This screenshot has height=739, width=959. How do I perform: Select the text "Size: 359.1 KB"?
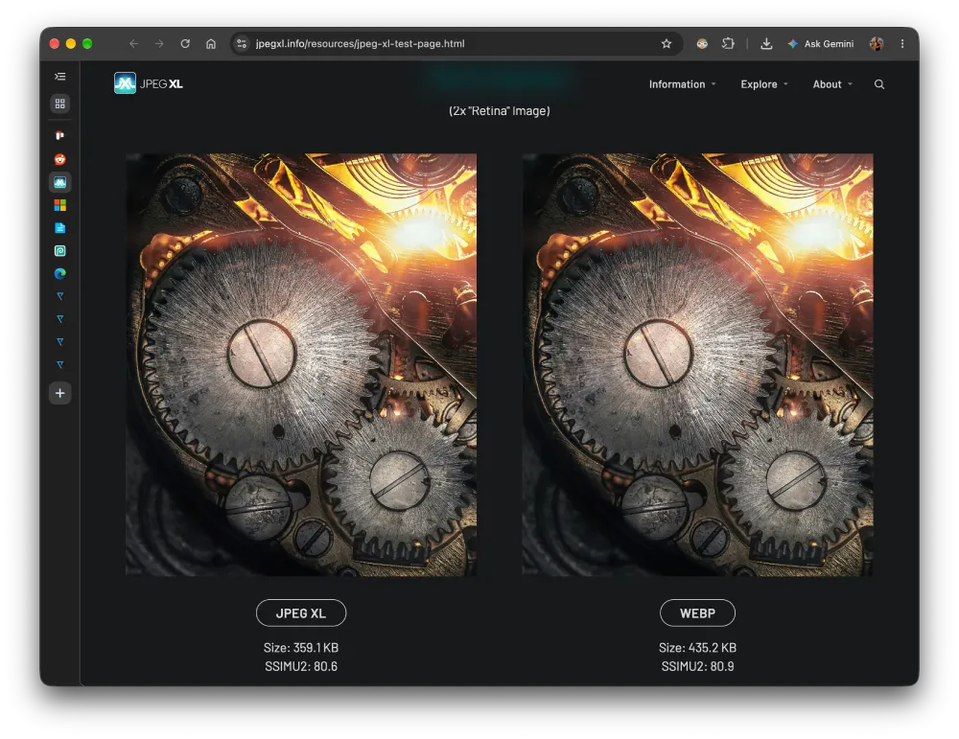click(x=301, y=647)
